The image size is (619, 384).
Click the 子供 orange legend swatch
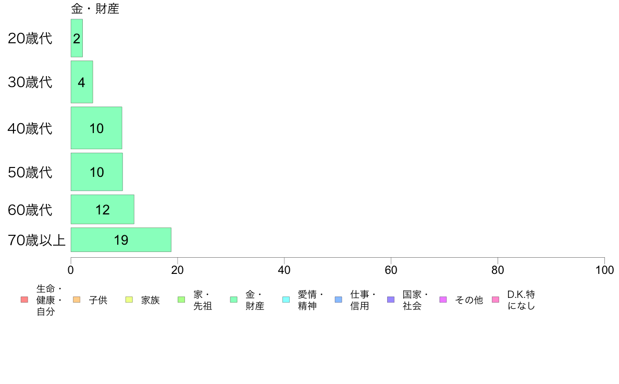77,300
